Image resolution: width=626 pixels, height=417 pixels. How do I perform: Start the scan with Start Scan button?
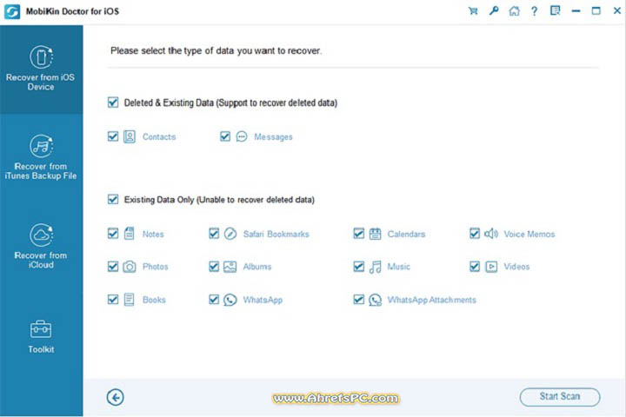click(560, 397)
